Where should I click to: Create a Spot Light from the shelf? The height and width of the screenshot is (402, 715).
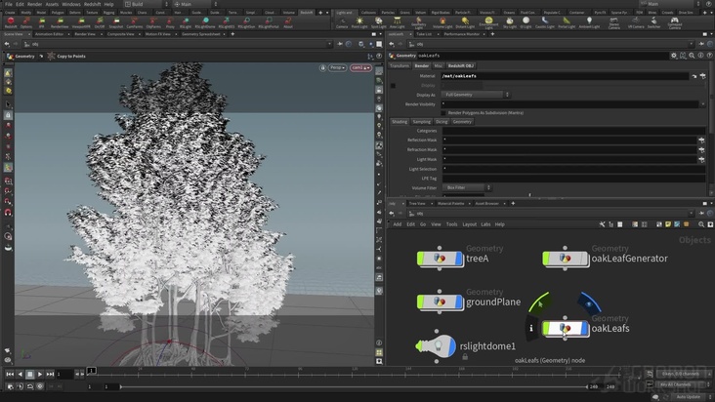point(378,22)
